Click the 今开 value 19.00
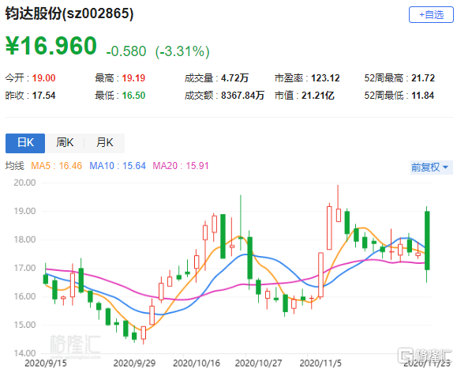Screen dimensions: 457x369 point(43,78)
